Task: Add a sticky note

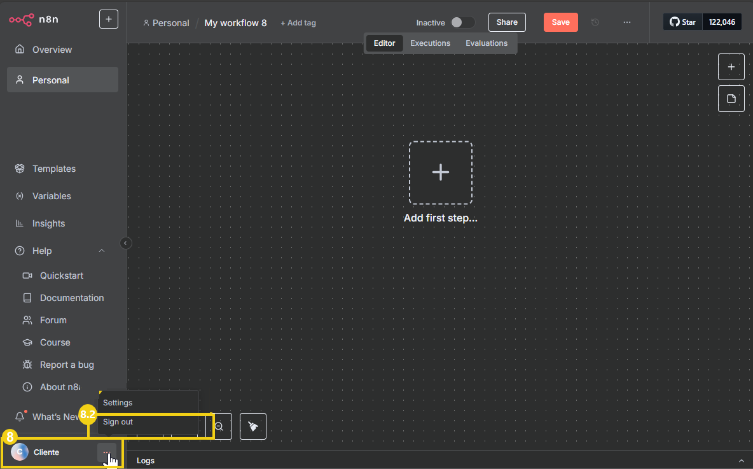Action: [731, 99]
